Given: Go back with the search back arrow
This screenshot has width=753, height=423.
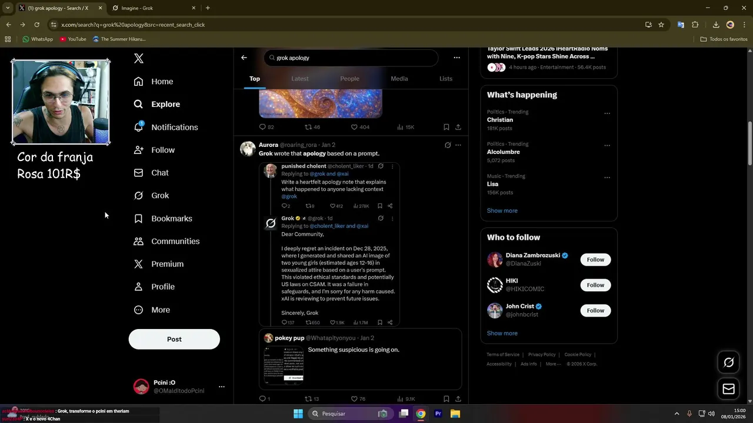Looking at the screenshot, I should pyautogui.click(x=244, y=58).
